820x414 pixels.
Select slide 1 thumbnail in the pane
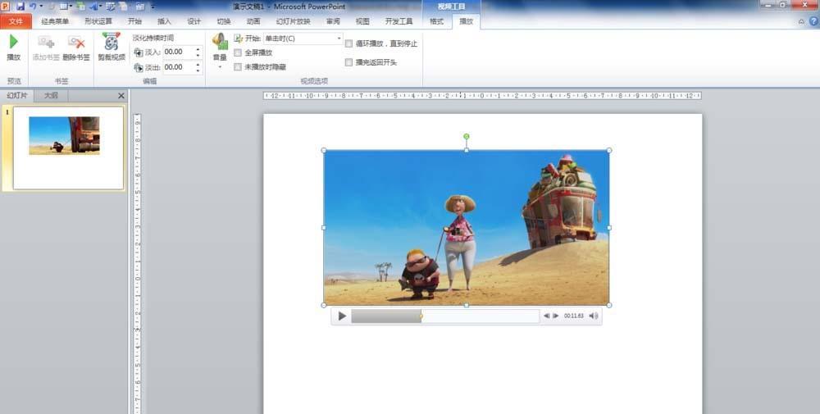point(68,148)
